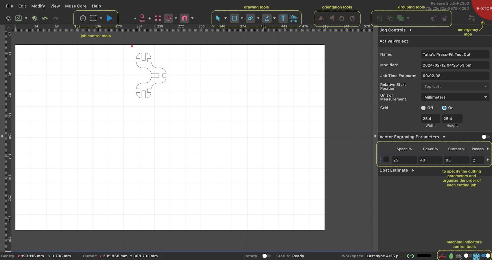This screenshot has width=492, height=260.
Task: Toggle the Rotary switch
Action: (x=266, y=256)
